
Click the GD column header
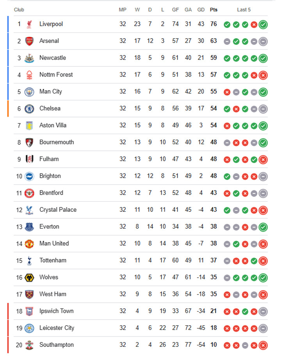tap(201, 10)
